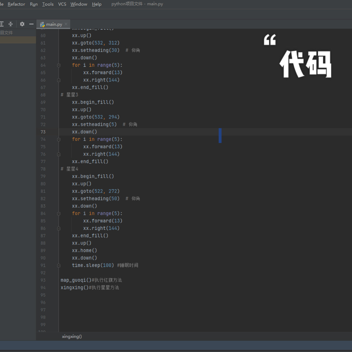
Task: Click the collapse-all icon in project toolbar
Action: coord(10,24)
